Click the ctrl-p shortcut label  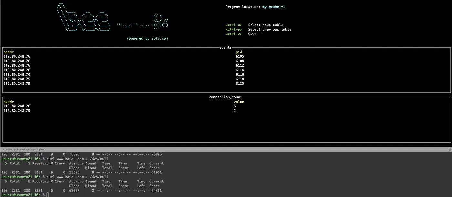point(233,29)
